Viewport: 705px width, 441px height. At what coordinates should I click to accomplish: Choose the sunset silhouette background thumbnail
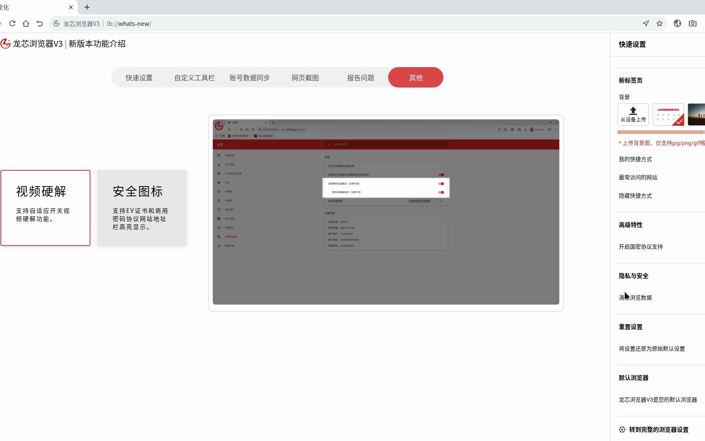click(697, 114)
